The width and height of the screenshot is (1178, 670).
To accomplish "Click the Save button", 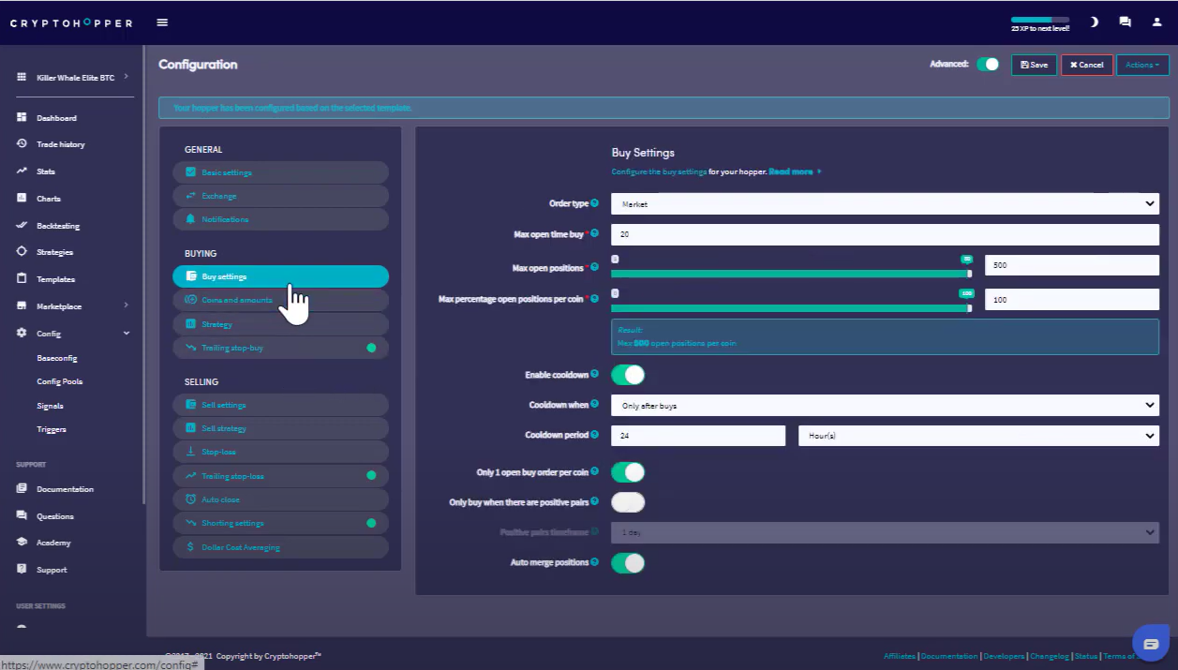I will pyautogui.click(x=1034, y=65).
